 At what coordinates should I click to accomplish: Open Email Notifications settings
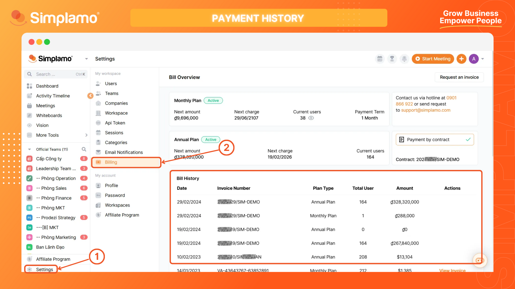124,152
